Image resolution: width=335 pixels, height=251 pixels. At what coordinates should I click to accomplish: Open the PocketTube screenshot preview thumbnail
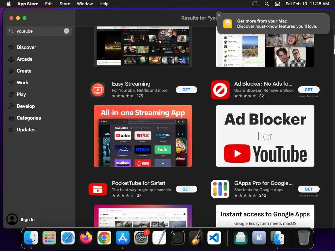143,216
